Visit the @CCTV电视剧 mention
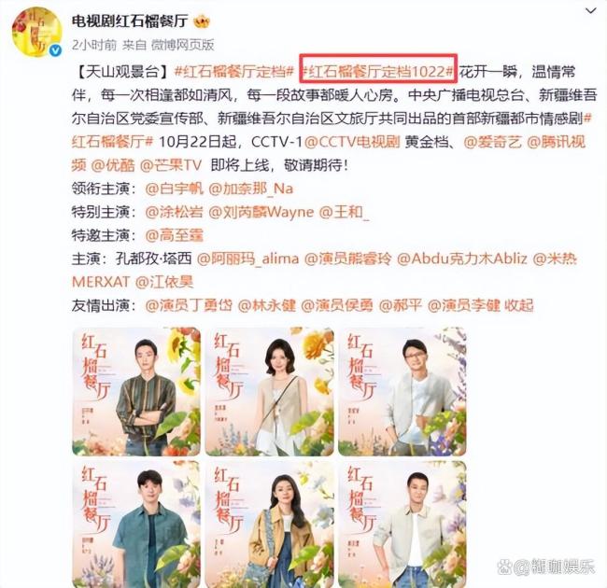This screenshot has width=607, height=588. (352, 142)
